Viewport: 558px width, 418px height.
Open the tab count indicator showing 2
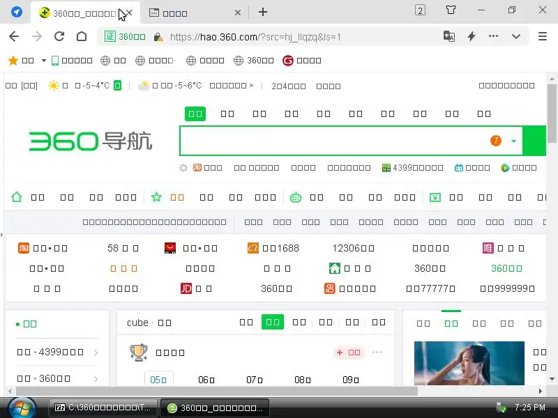420,10
